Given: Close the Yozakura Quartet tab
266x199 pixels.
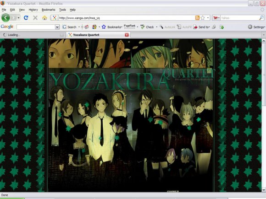Looking at the screenshot, I should 127,35.
